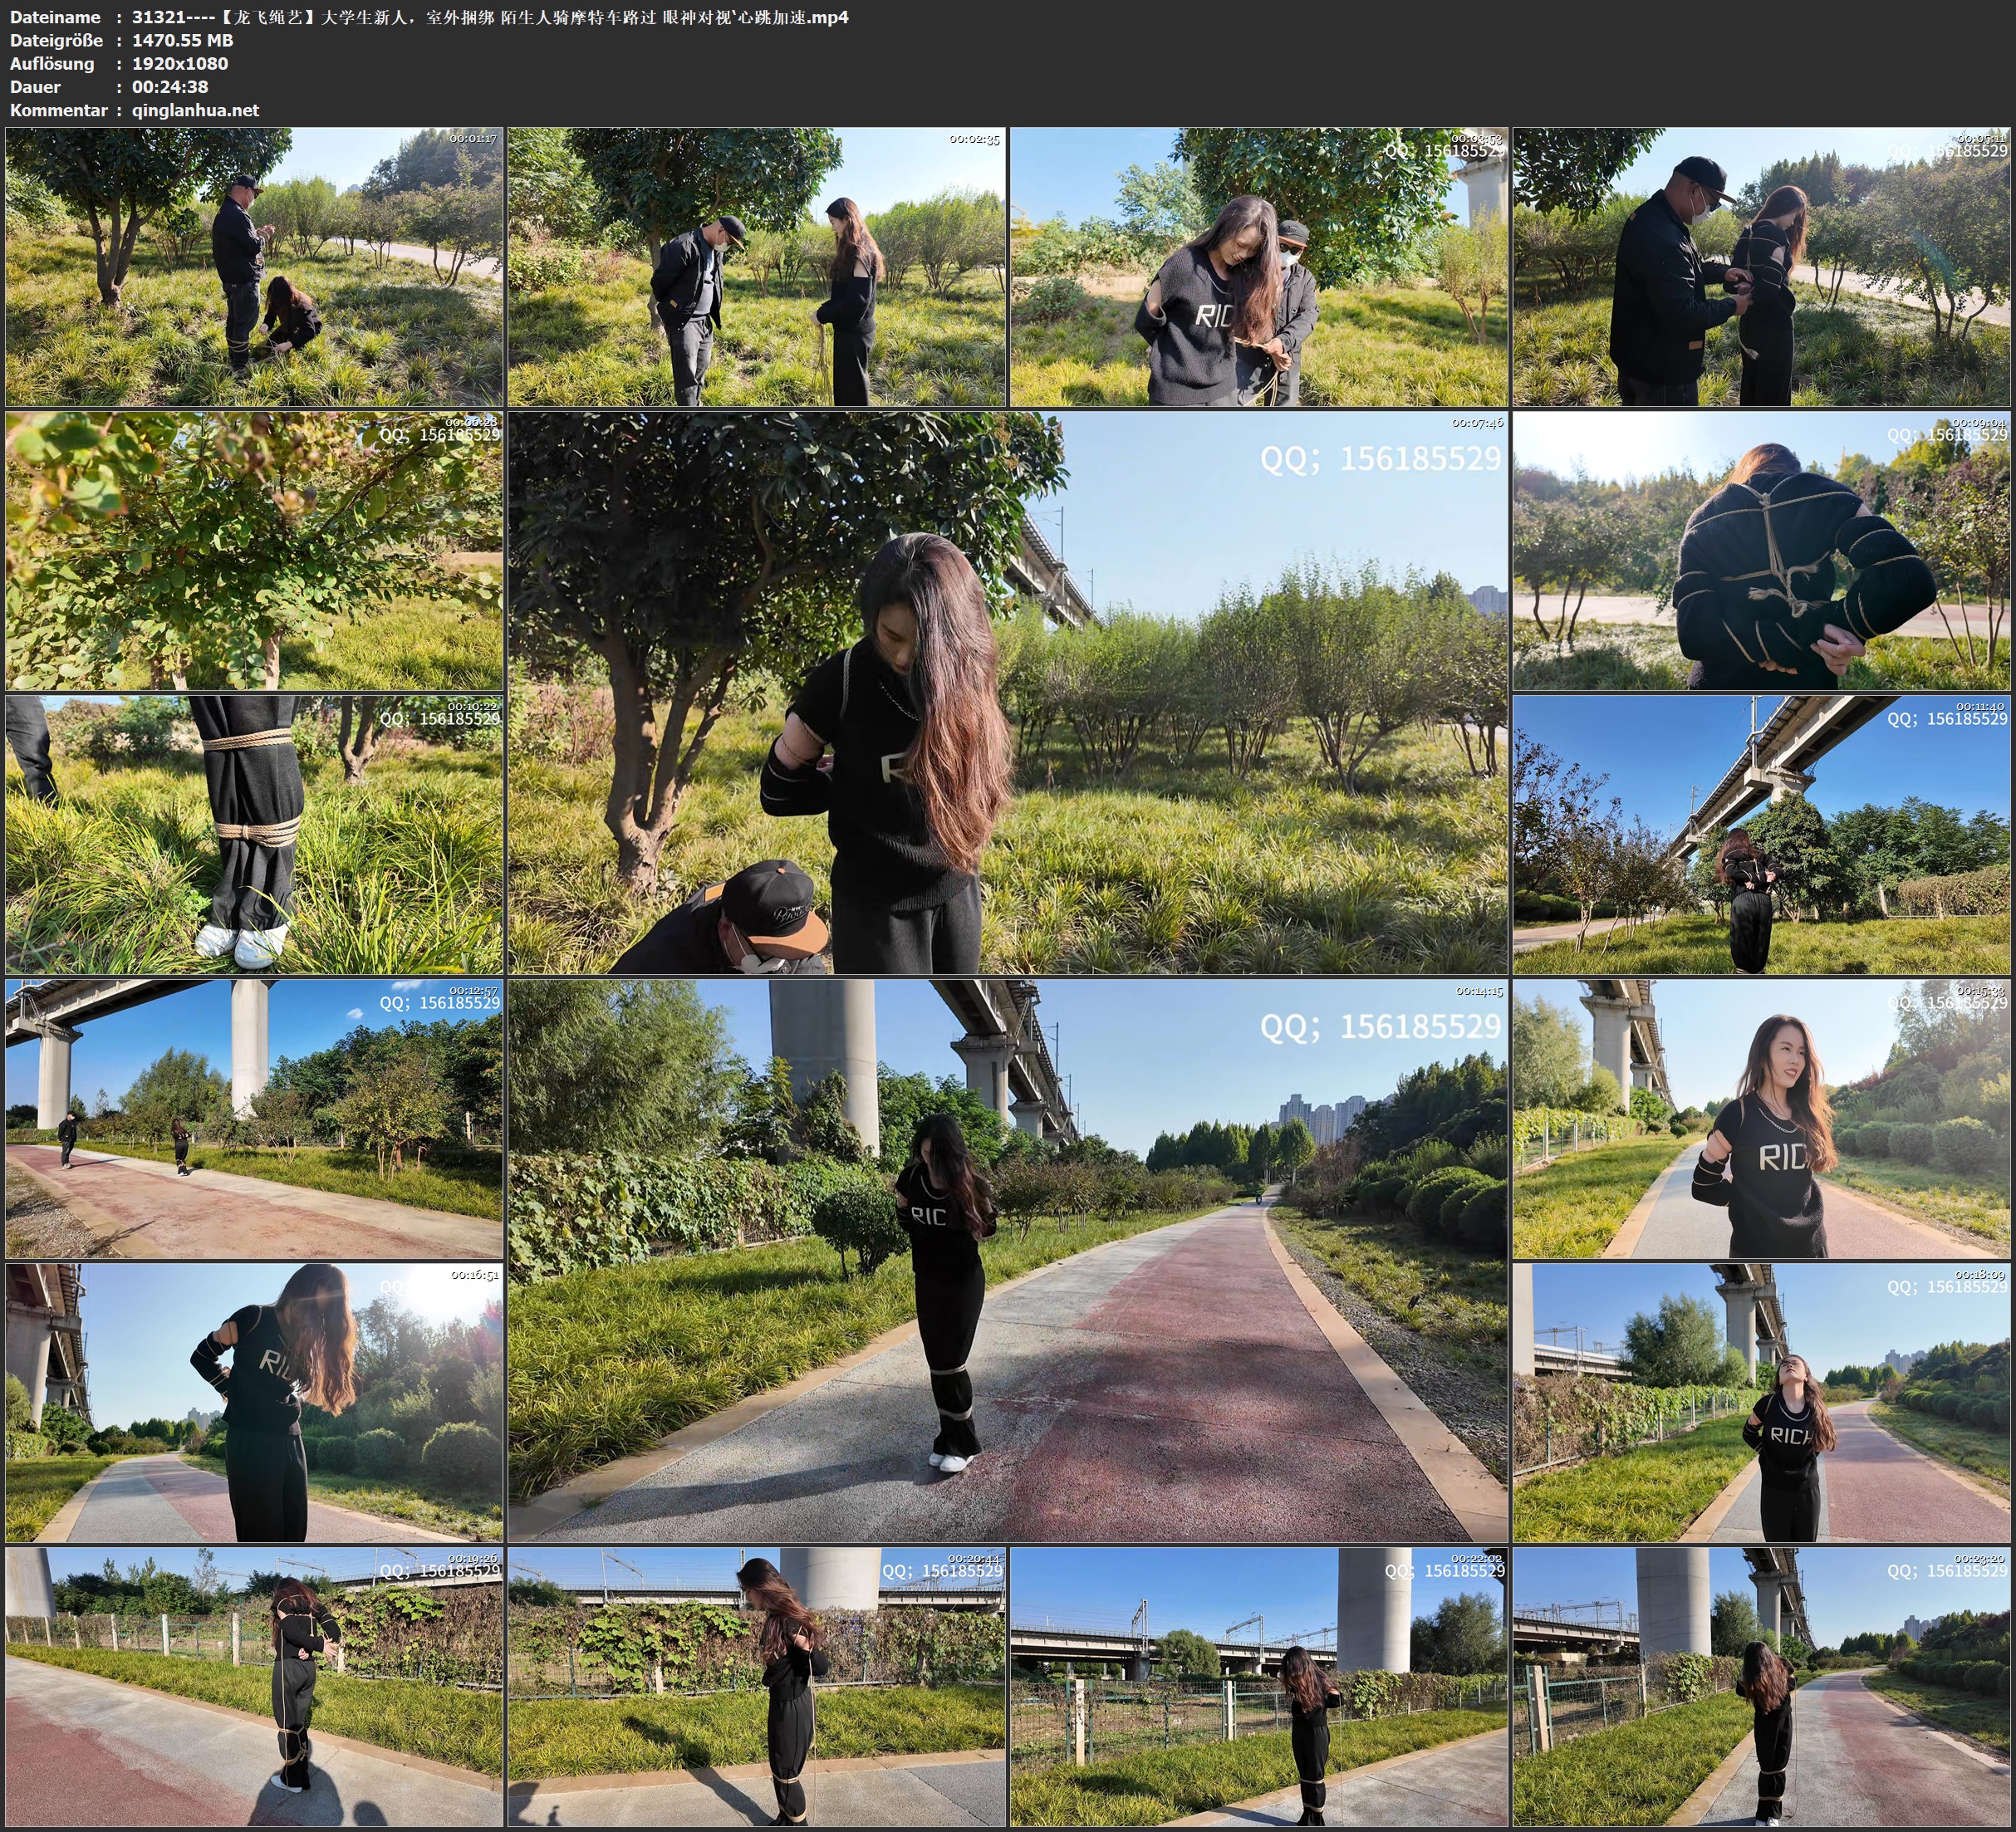Open the large thumbnail timestamped 00:07:46
This screenshot has height=1832, width=2016.
[x=1008, y=693]
